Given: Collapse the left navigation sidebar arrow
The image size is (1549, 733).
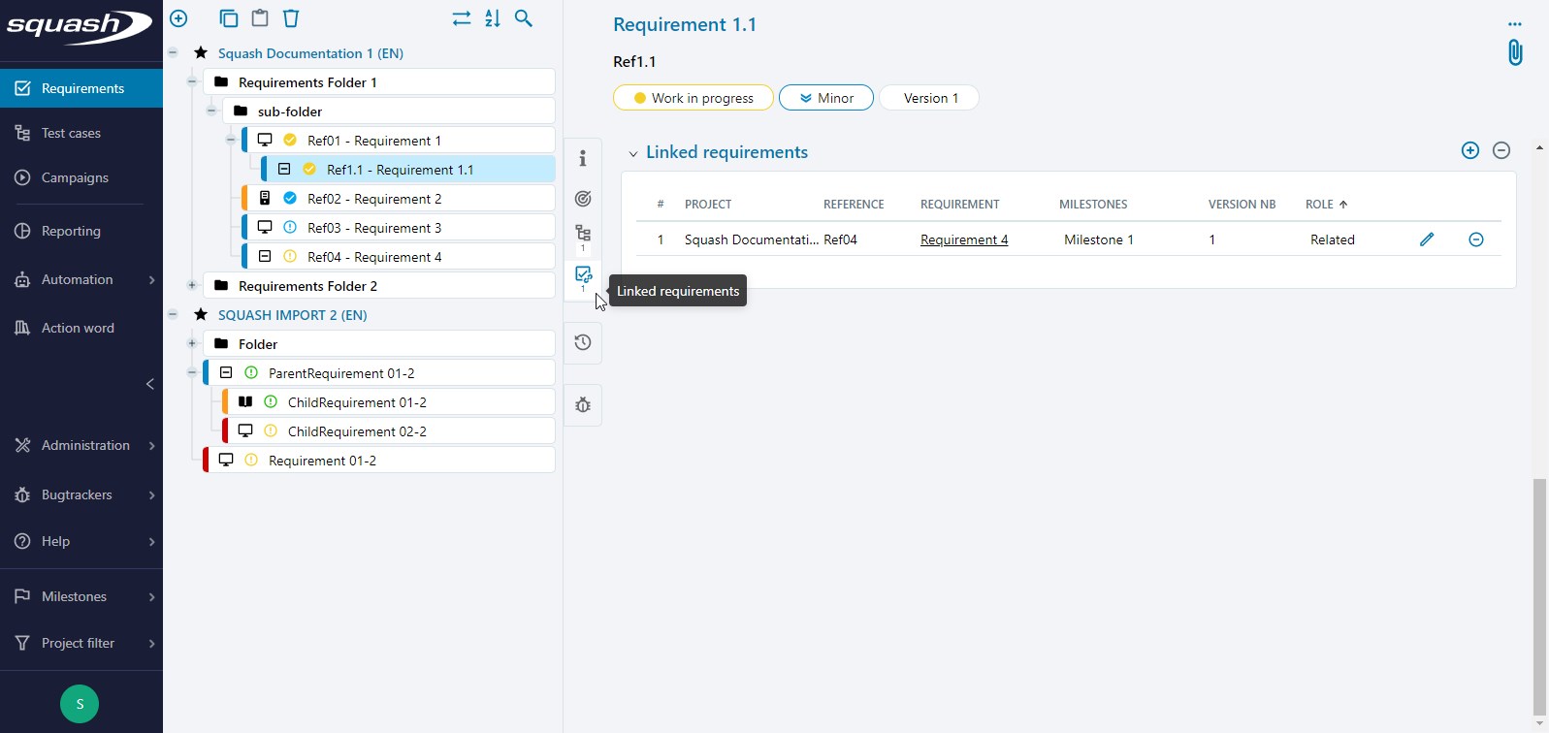Looking at the screenshot, I should (150, 384).
